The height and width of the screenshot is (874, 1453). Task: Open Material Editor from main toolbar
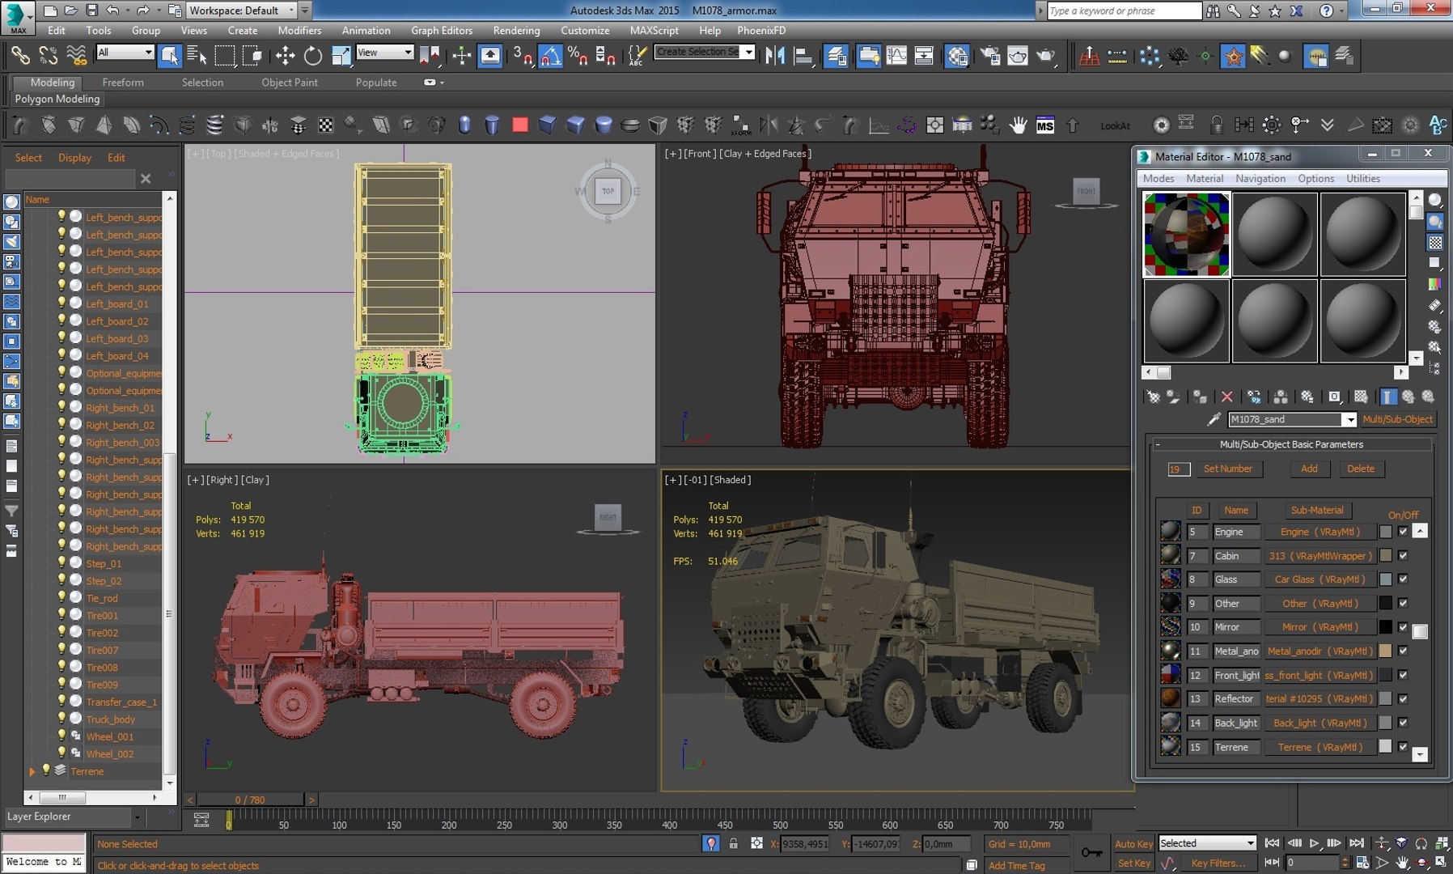[x=957, y=55]
